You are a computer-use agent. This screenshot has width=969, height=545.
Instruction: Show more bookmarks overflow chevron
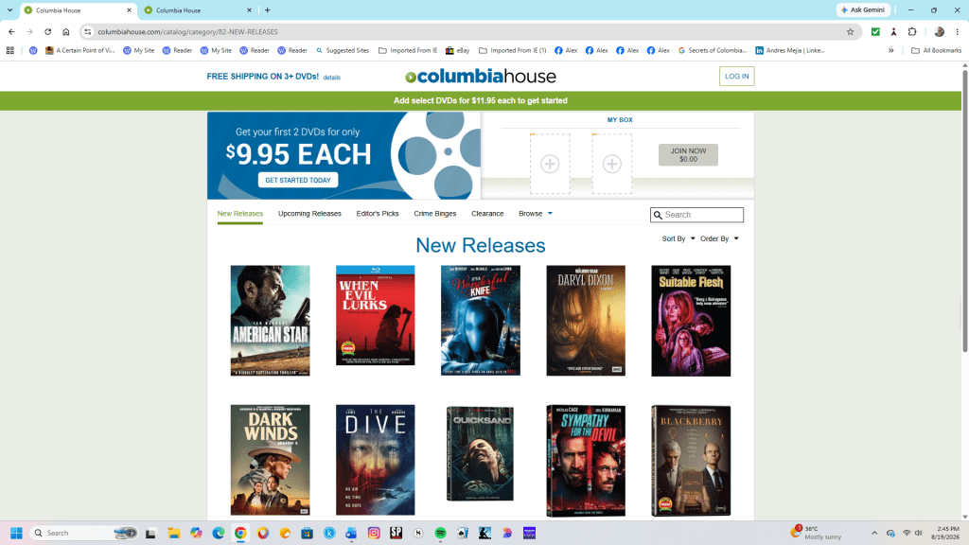891,50
